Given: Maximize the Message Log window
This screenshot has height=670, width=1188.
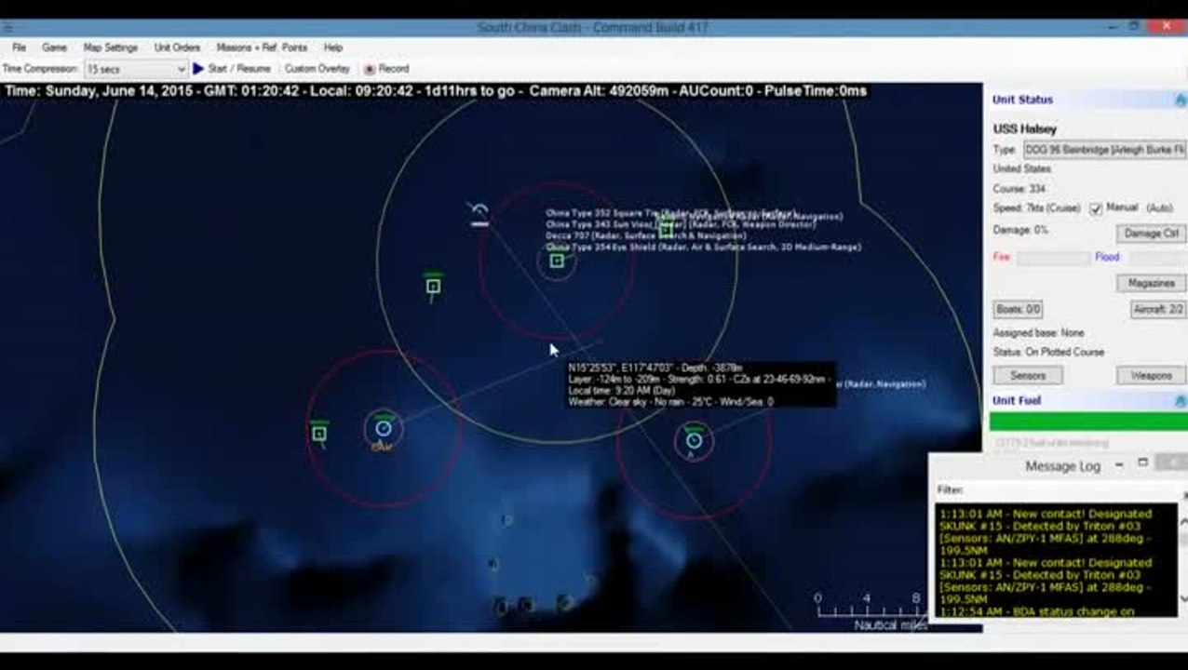Looking at the screenshot, I should point(1142,463).
